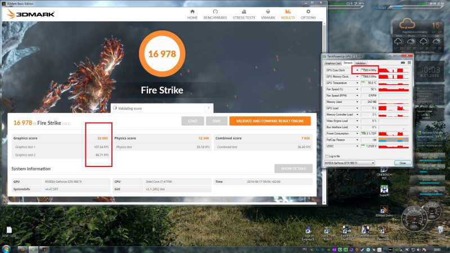
Task: Open Memory Used sensor dropdown
Action: click(357, 102)
